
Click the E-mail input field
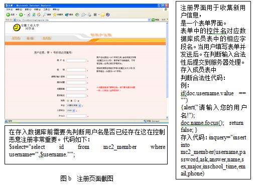click(x=76, y=116)
